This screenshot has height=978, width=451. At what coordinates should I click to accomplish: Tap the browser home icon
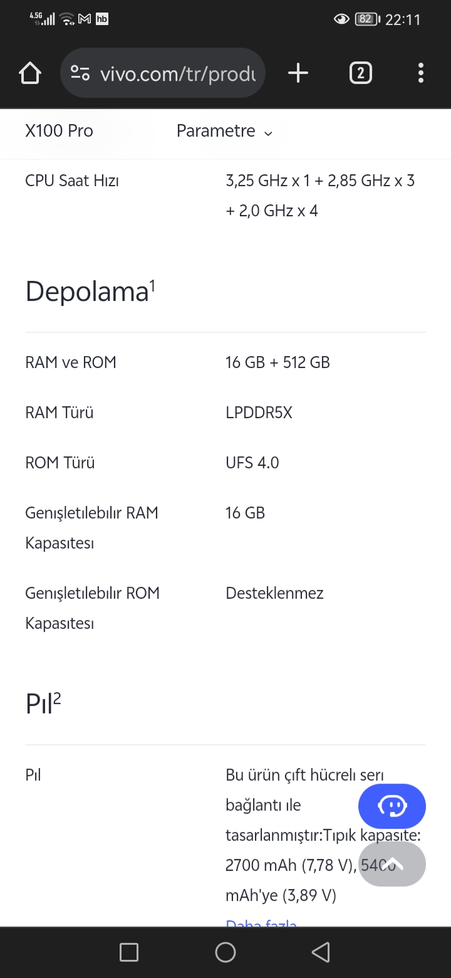point(30,73)
